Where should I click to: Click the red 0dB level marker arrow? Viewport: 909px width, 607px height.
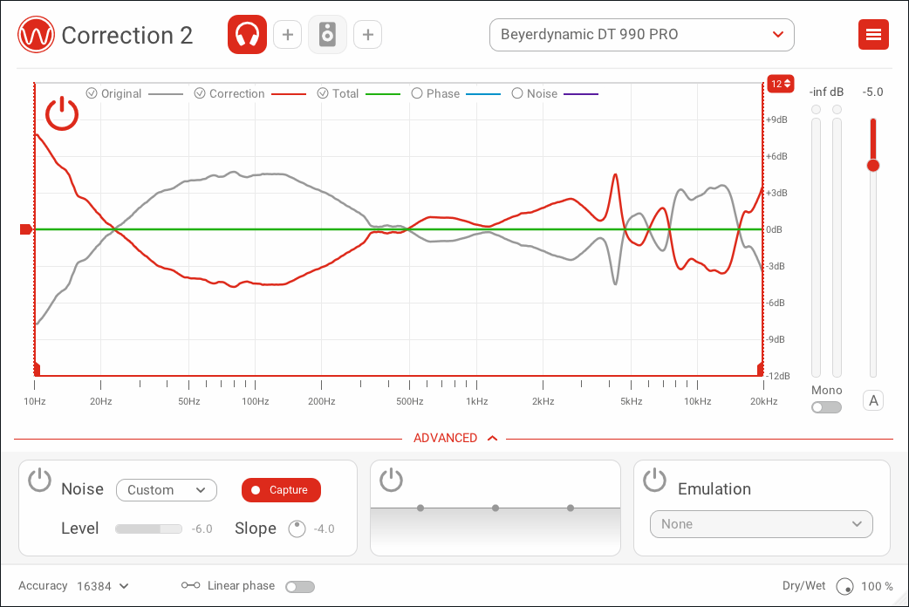click(26, 229)
